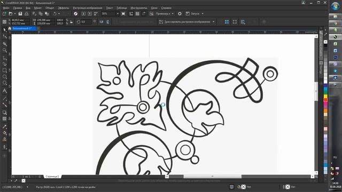Viewport: 342px width, 192px height.
Task: Select the Text tool
Action: click(x=5, y=91)
